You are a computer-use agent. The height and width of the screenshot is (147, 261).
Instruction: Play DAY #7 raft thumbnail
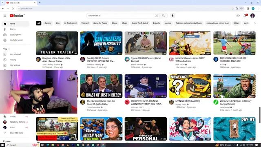coord(234,129)
